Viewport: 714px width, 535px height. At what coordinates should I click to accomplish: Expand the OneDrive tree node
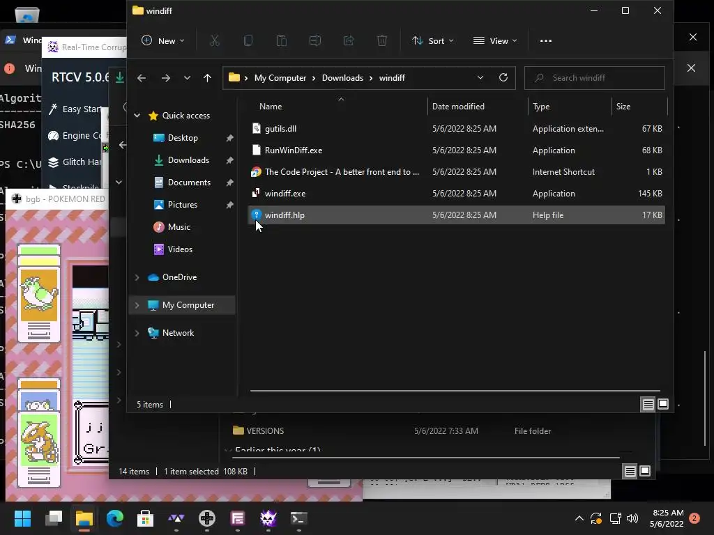click(x=137, y=277)
